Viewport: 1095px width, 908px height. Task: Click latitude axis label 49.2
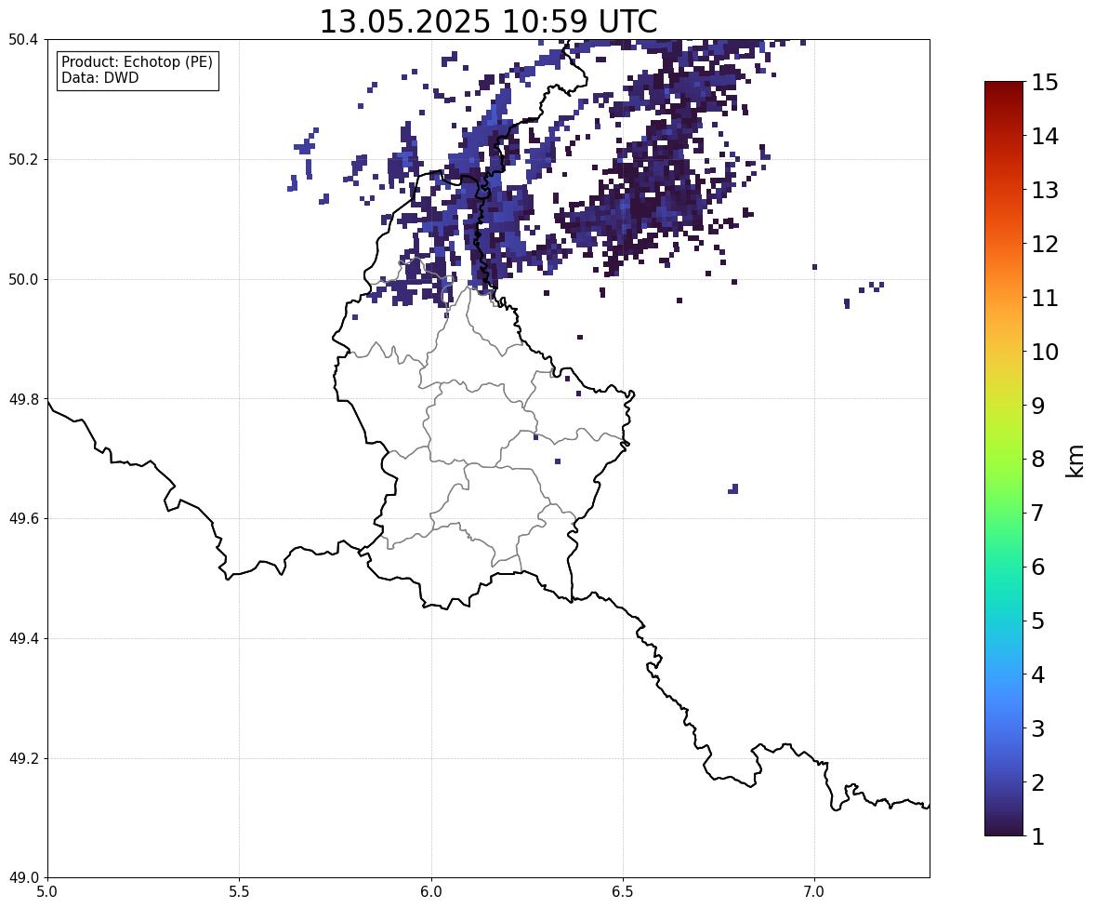pyautogui.click(x=23, y=758)
